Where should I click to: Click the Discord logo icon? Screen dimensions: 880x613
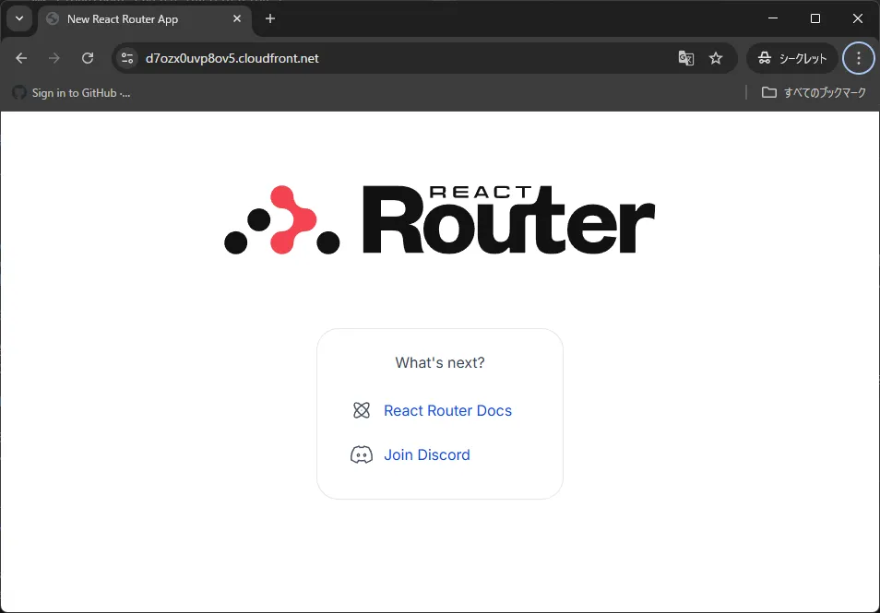[x=362, y=455]
